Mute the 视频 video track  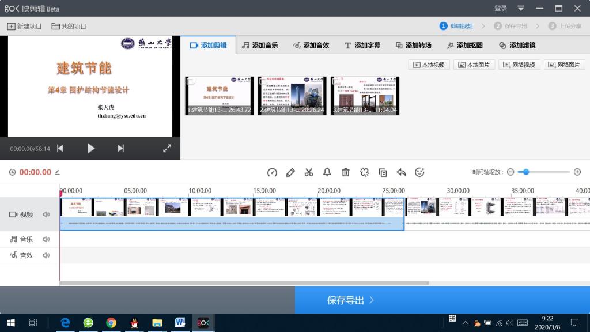(46, 214)
